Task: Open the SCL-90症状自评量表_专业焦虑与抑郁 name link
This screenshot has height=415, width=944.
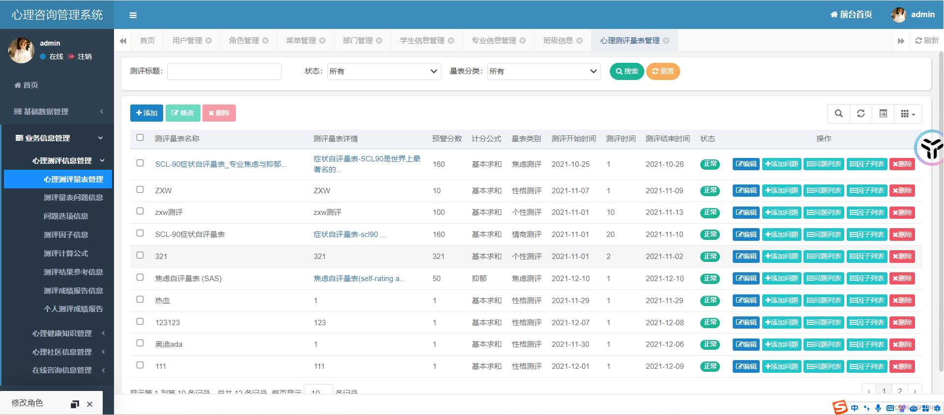Action: coord(221,164)
